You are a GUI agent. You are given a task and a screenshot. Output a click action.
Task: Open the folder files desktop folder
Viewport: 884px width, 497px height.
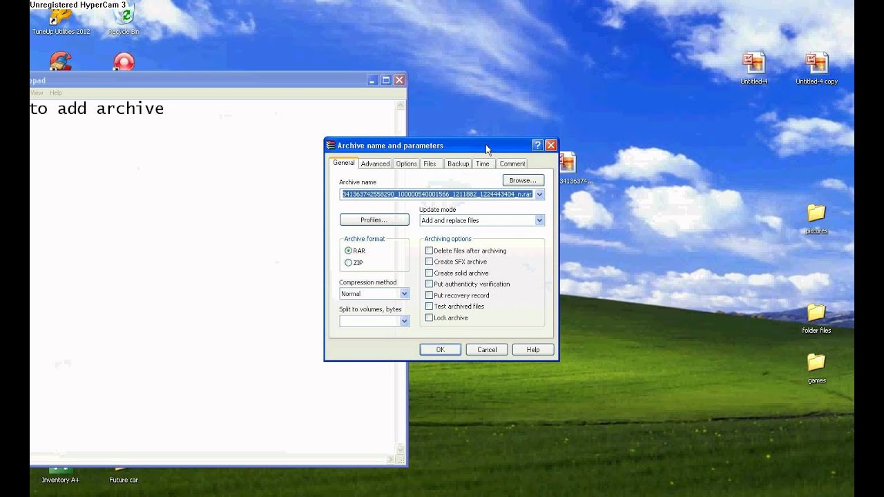816,318
